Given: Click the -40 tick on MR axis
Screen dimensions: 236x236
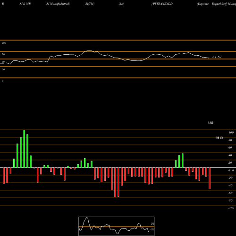Looking at the screenshot, I should [230, 185].
